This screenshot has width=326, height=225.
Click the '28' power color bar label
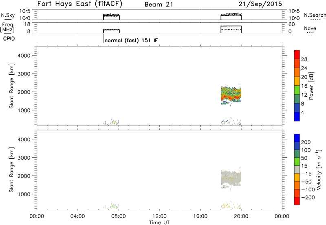click(304, 59)
